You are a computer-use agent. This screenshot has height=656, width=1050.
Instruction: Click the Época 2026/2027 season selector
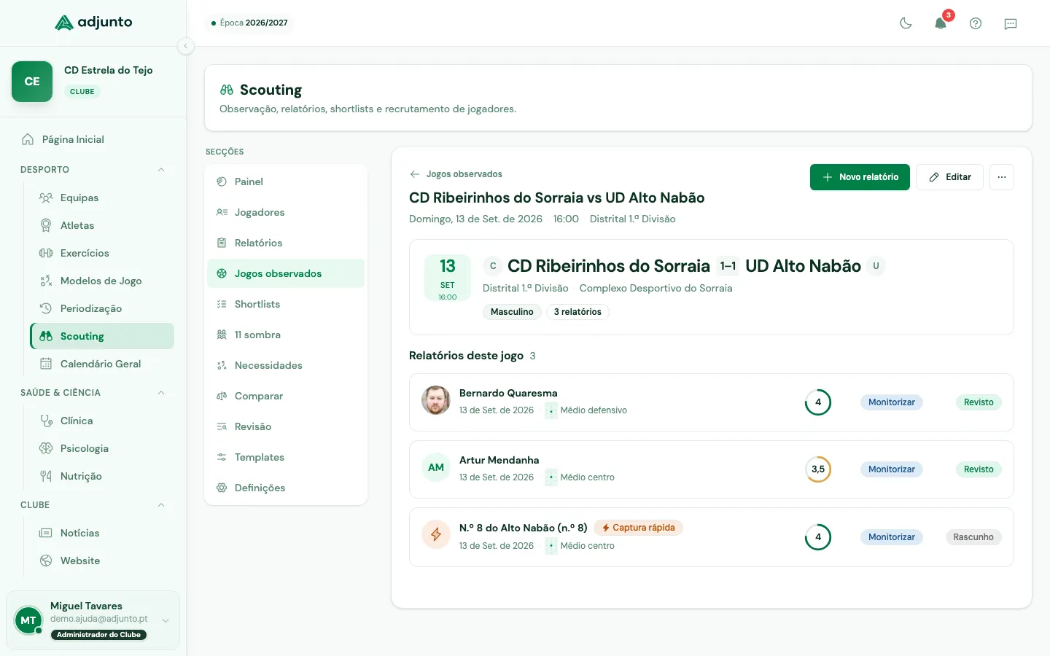coord(249,23)
